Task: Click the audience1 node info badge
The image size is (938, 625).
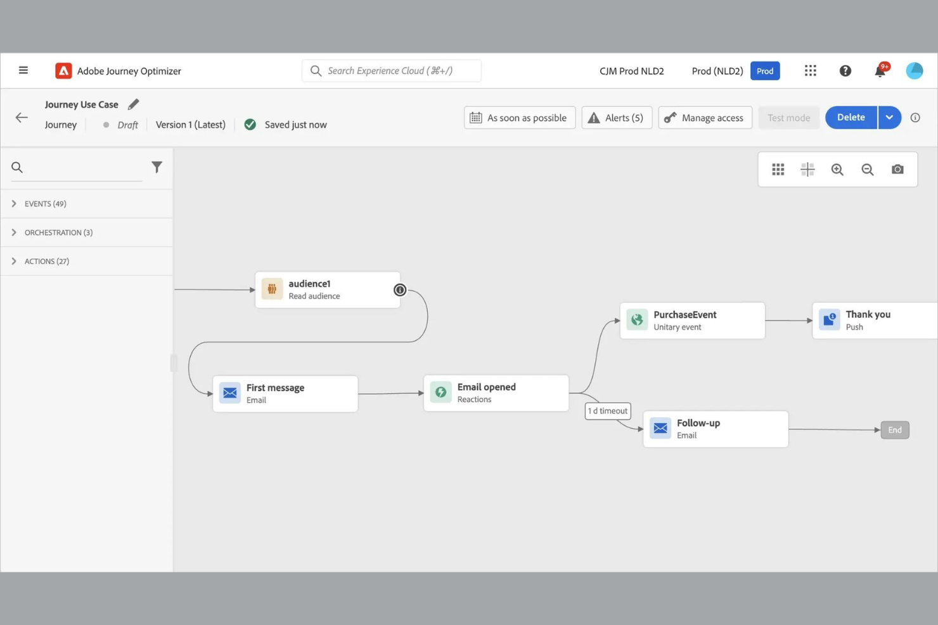Action: [x=399, y=290]
